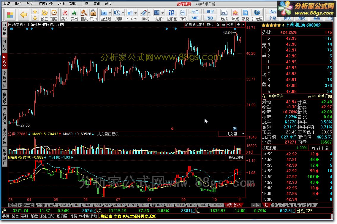The image size is (337, 224).
Task: Expand the 周期 period dropdown arrow
Action: pyautogui.click(x=123, y=13)
